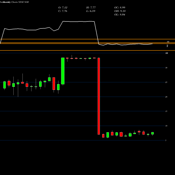The width and height of the screenshot is (175, 175).
Task: Click the tallest green candlestick
Action: 63,71
